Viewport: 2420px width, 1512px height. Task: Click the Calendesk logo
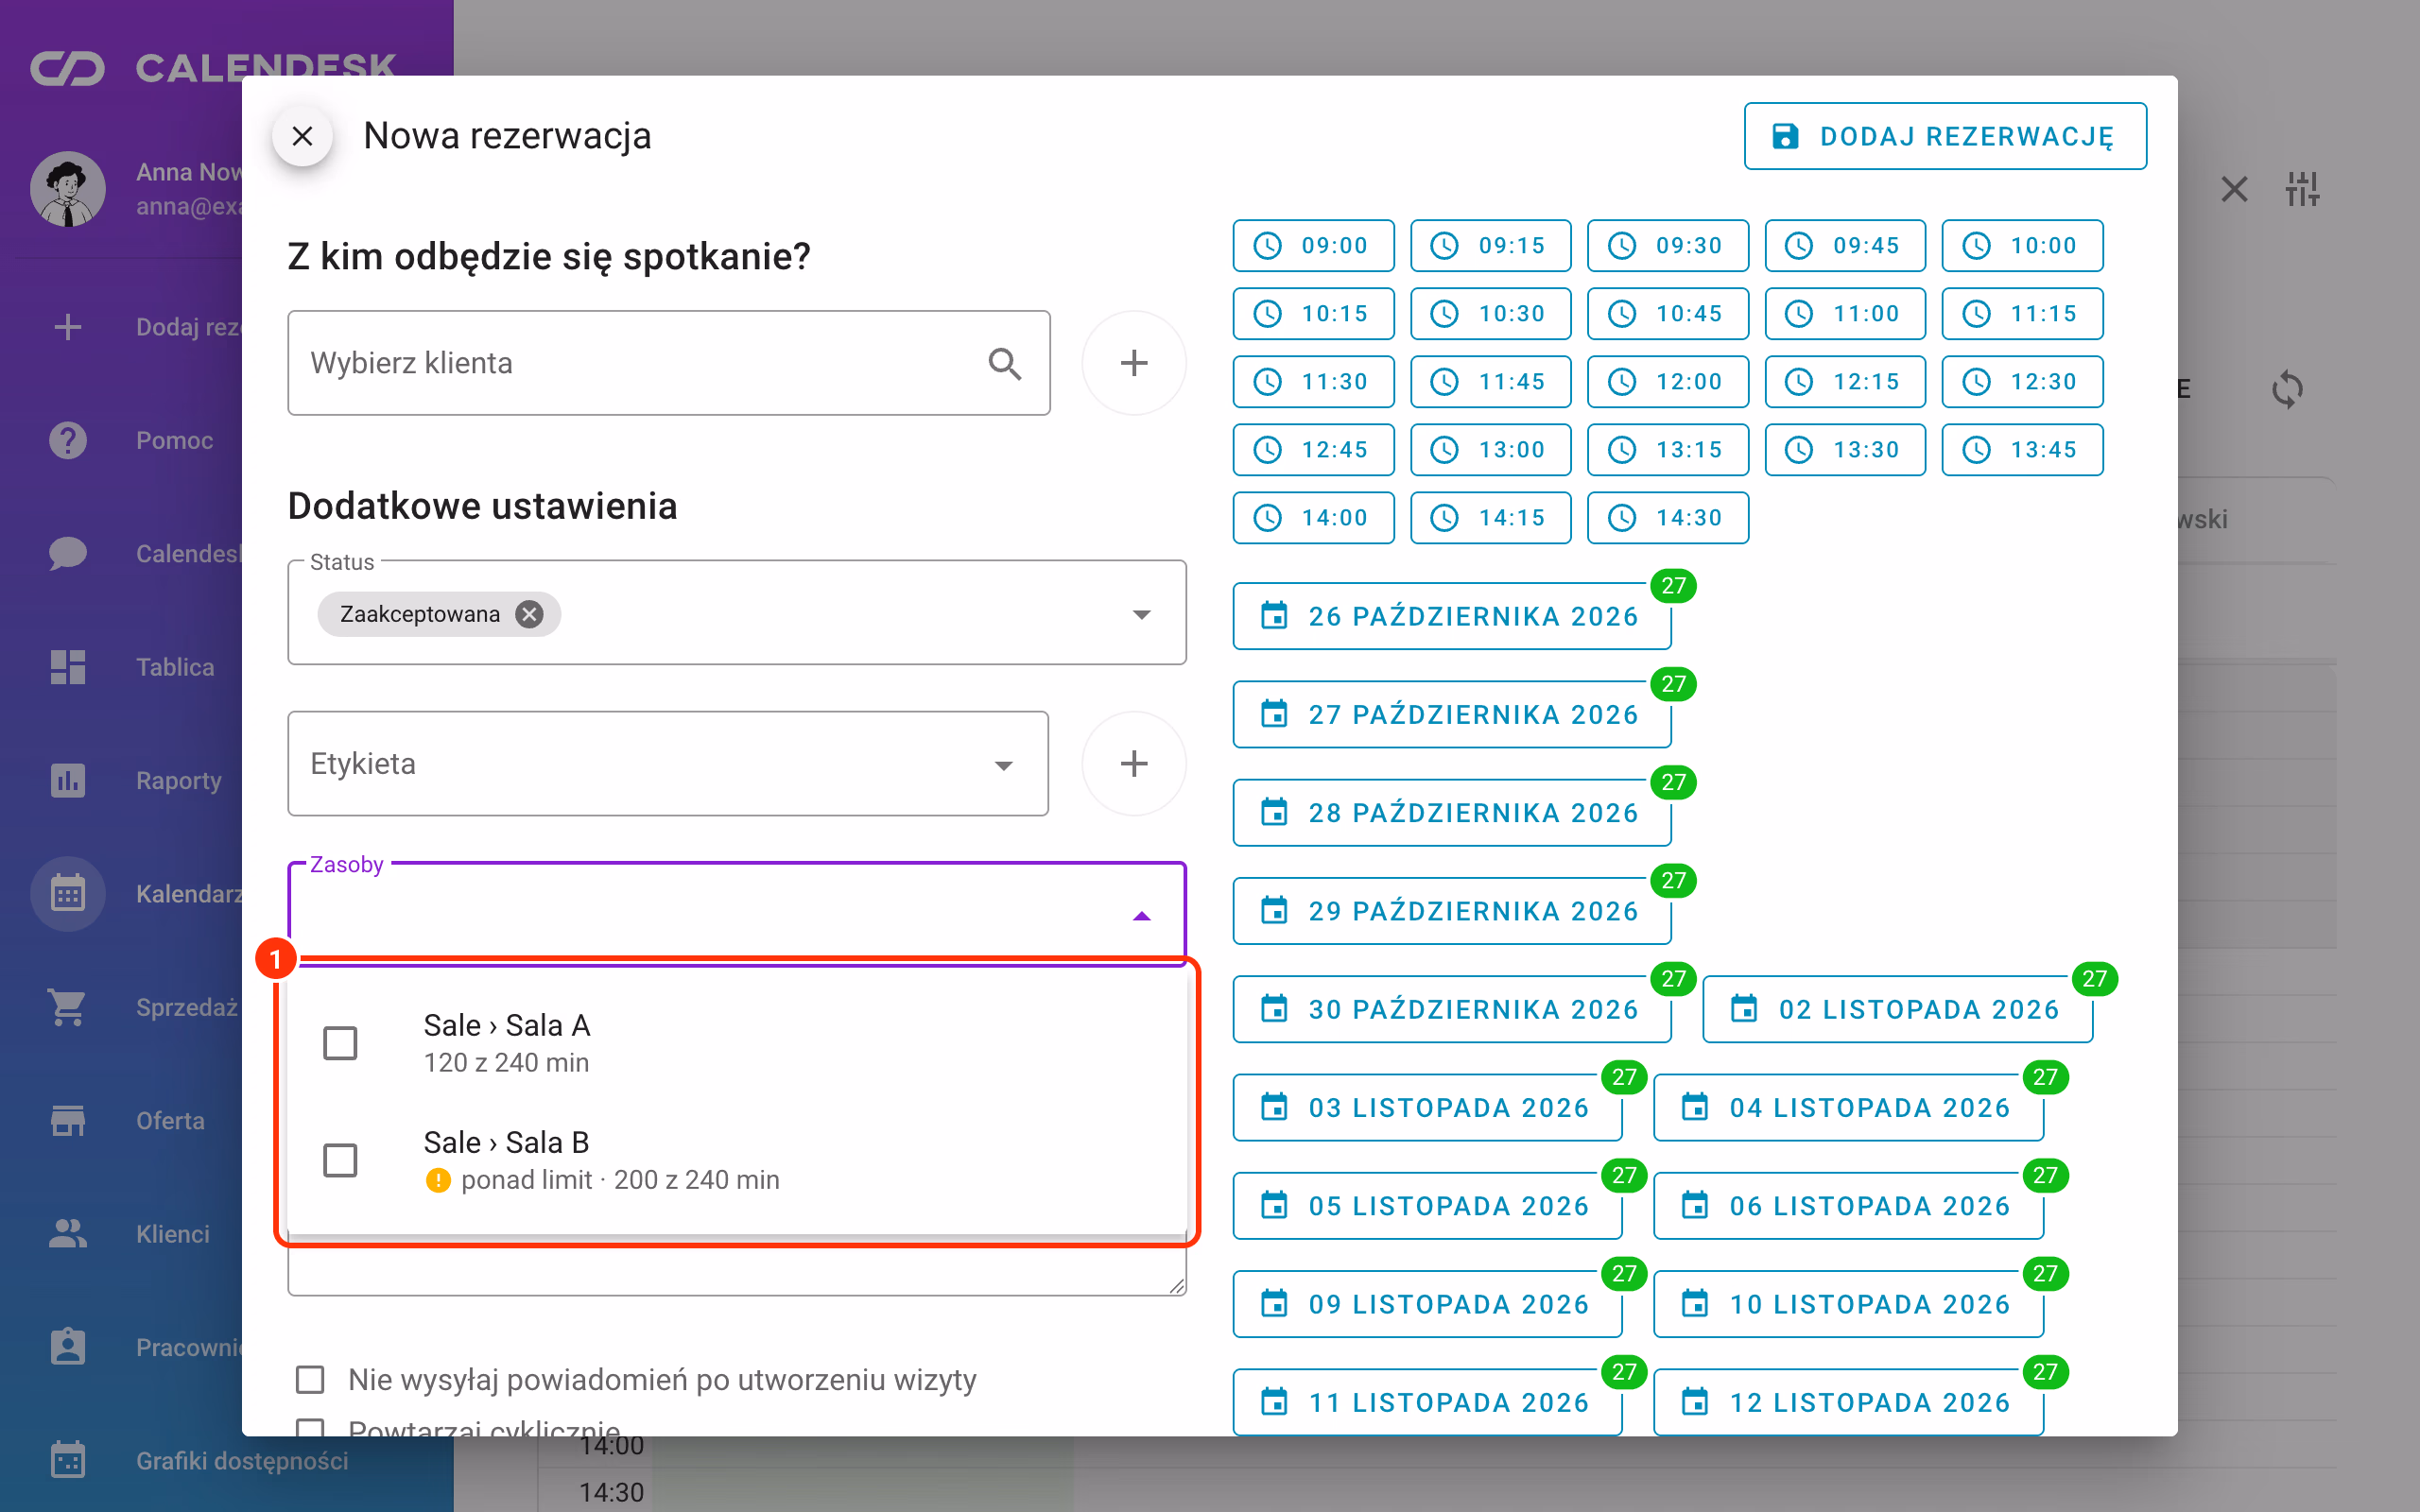point(214,68)
